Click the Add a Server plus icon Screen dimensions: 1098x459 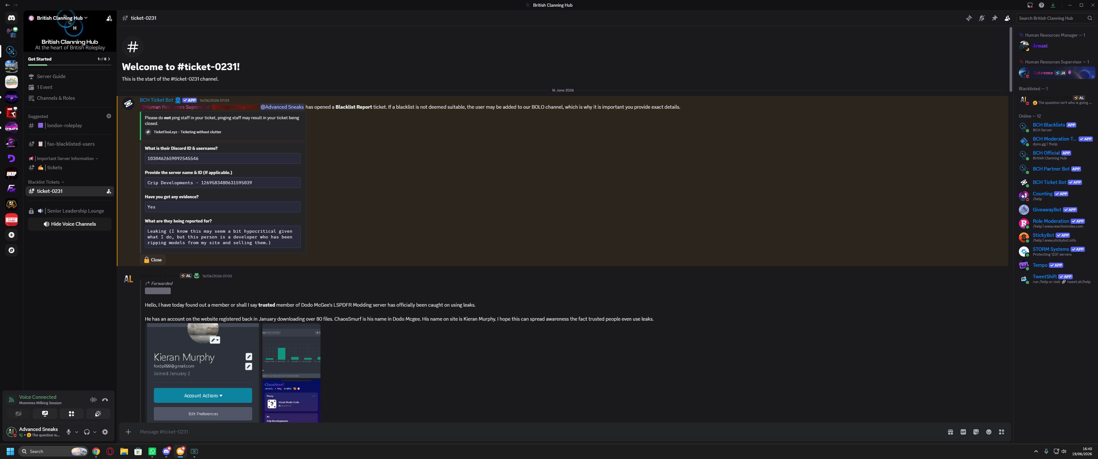[11, 235]
